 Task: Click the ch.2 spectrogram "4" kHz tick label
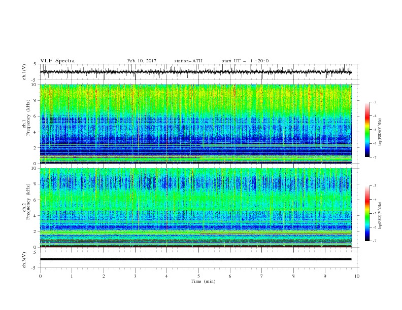(x=35, y=216)
